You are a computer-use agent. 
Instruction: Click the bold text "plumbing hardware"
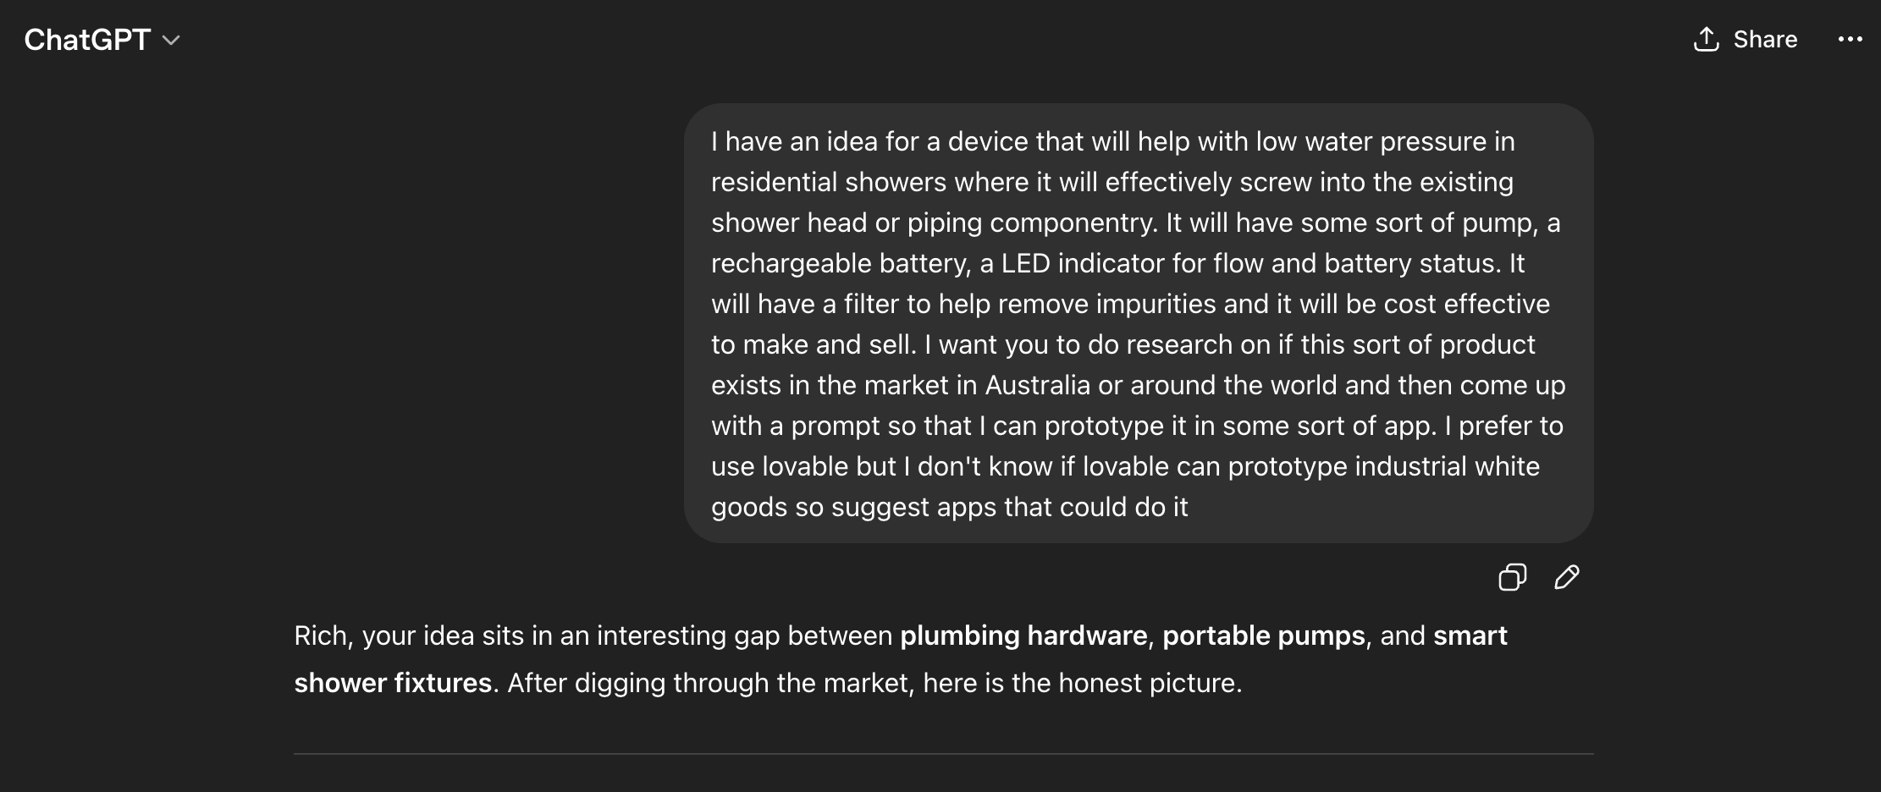1023,635
